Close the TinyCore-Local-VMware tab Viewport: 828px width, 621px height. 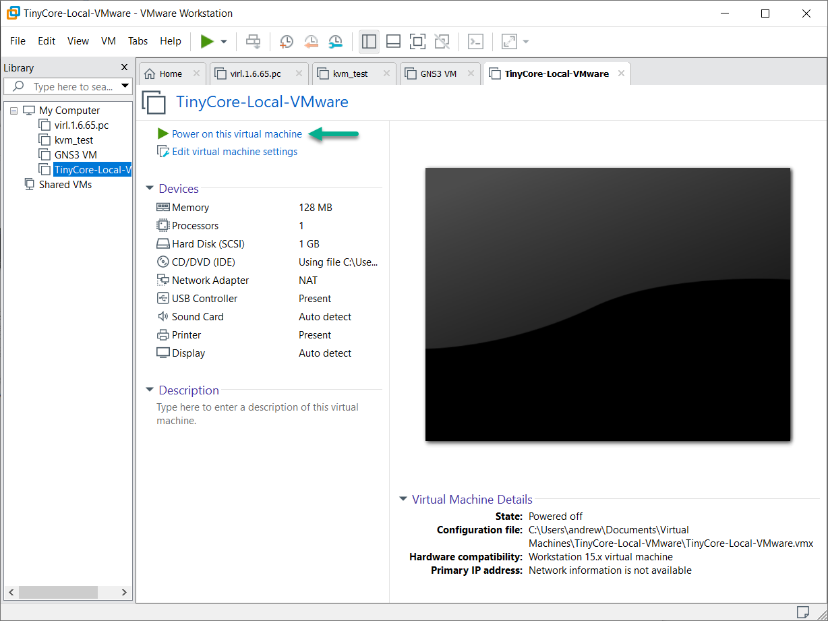(621, 73)
